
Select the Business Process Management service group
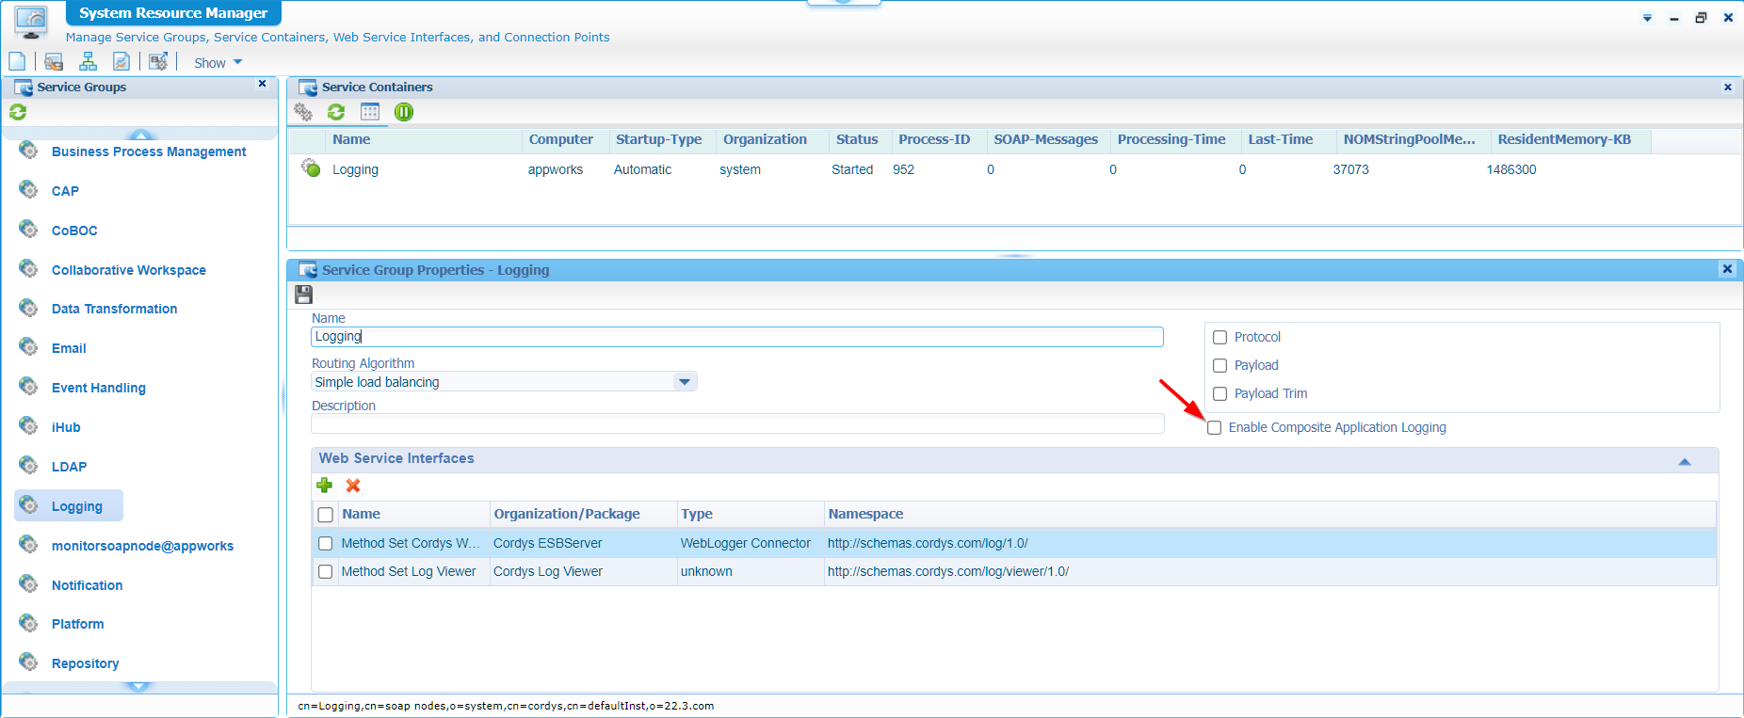pyautogui.click(x=149, y=152)
